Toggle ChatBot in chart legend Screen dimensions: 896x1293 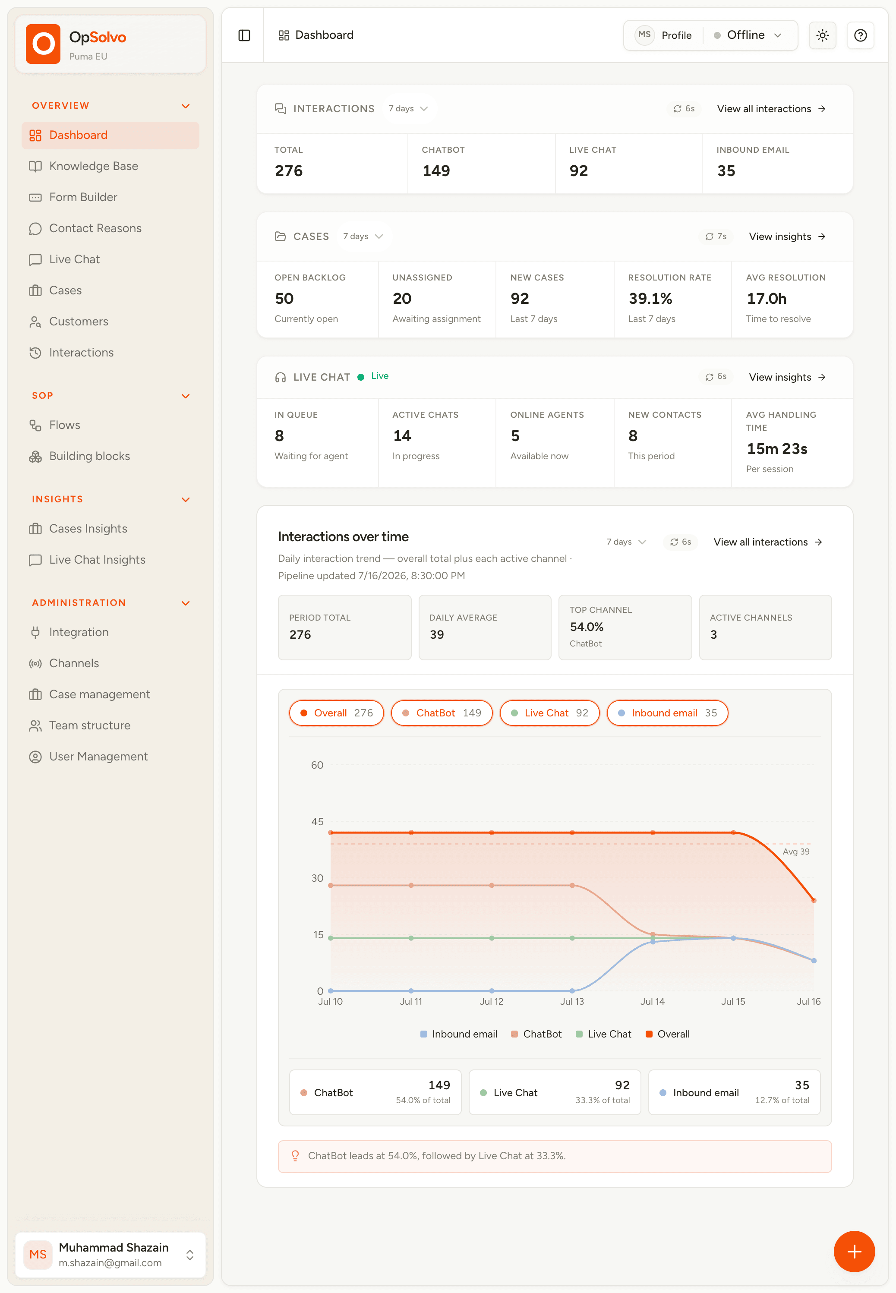pos(536,1034)
